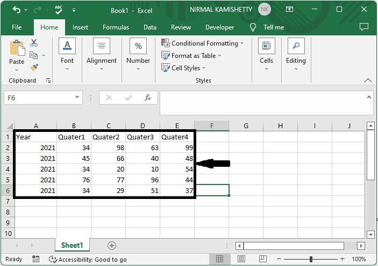The image size is (378, 266).
Task: Click the Cut scissors icon
Action: click(x=34, y=43)
